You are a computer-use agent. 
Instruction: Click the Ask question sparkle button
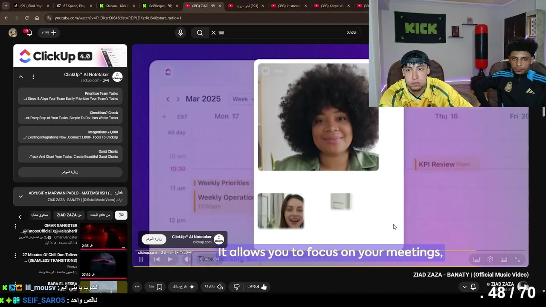(183, 287)
